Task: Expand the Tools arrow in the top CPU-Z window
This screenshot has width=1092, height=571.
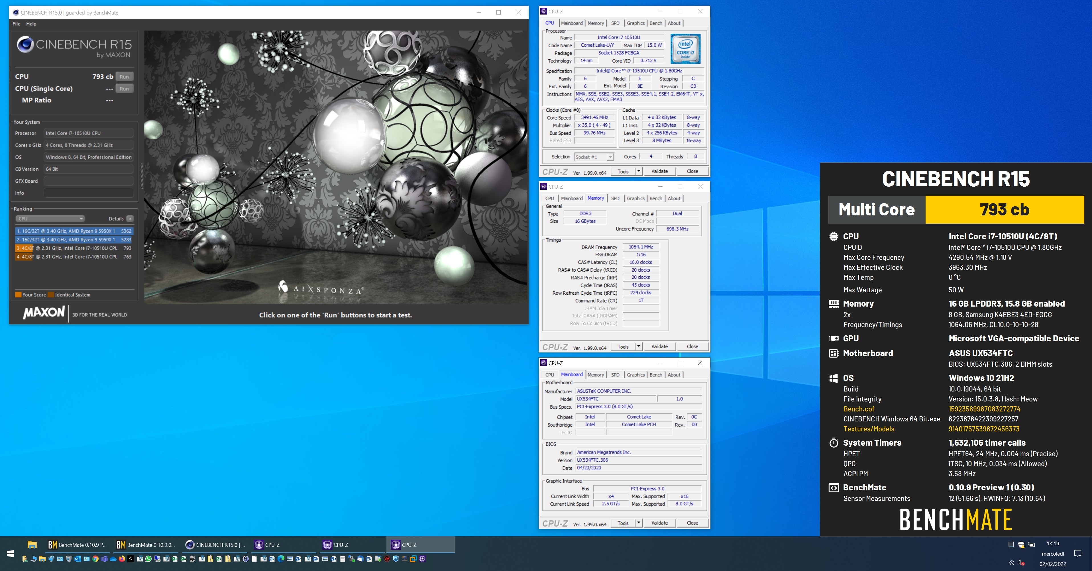Action: pyautogui.click(x=638, y=171)
